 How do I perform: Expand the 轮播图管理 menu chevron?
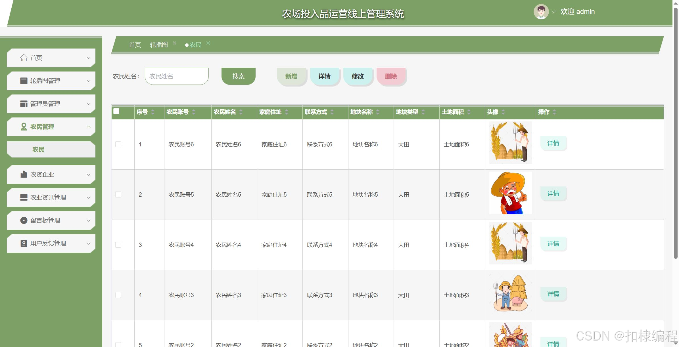click(89, 81)
